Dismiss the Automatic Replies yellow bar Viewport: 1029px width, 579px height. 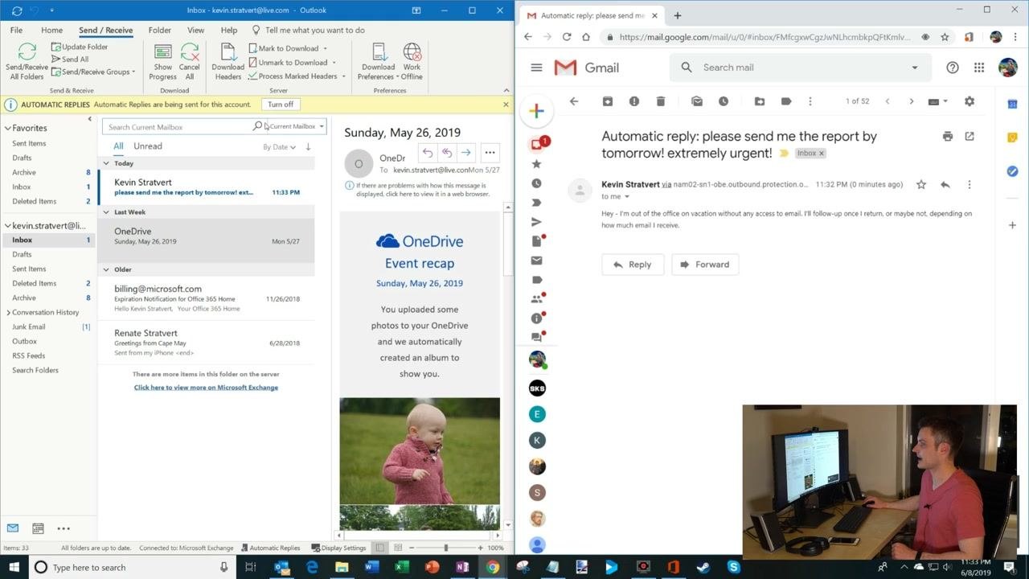point(506,105)
